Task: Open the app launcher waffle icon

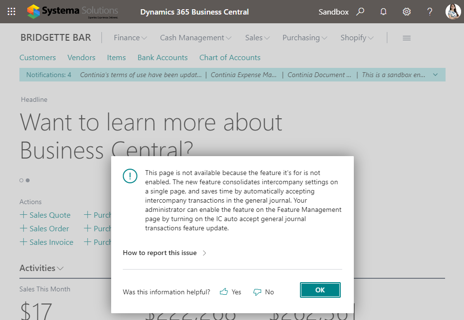Action: [12, 12]
